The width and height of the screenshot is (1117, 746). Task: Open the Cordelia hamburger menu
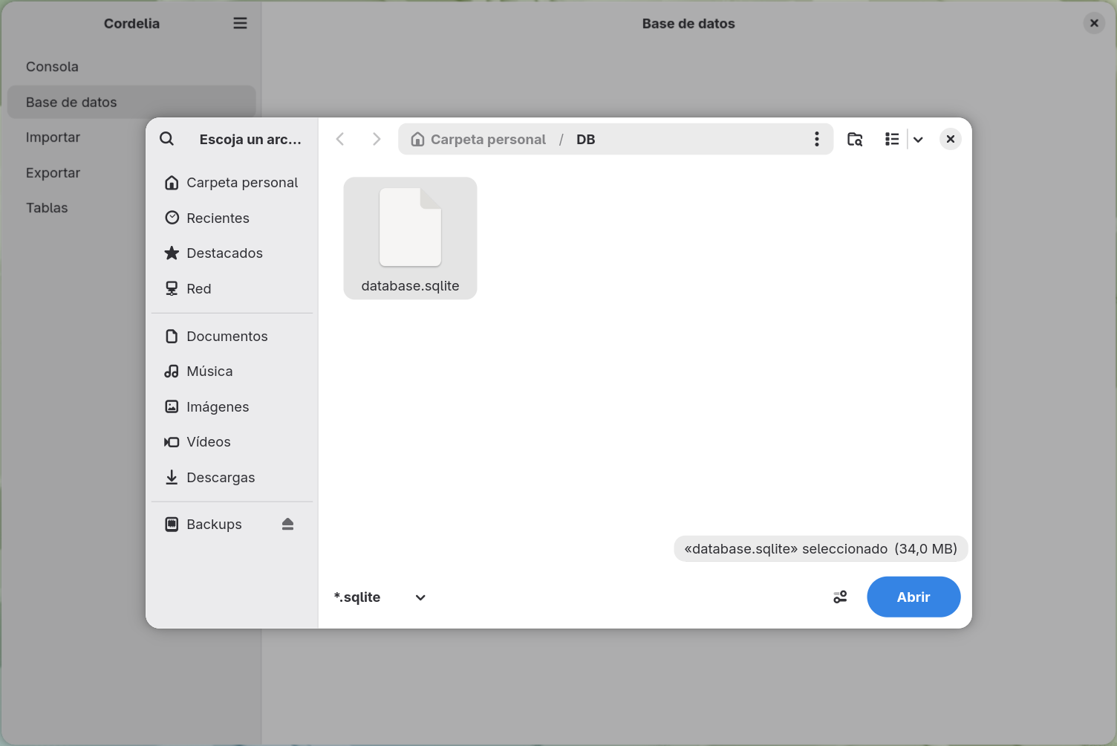tap(240, 23)
